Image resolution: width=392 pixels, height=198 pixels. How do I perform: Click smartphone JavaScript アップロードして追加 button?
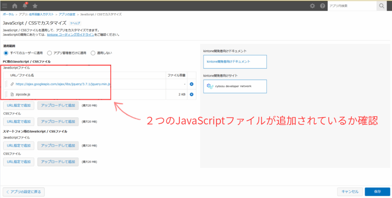point(58,146)
